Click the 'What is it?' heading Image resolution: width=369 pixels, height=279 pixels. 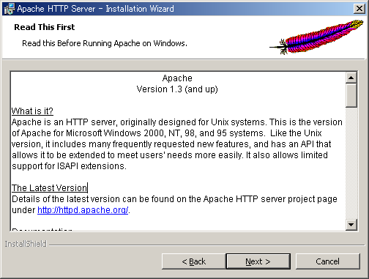coord(32,111)
